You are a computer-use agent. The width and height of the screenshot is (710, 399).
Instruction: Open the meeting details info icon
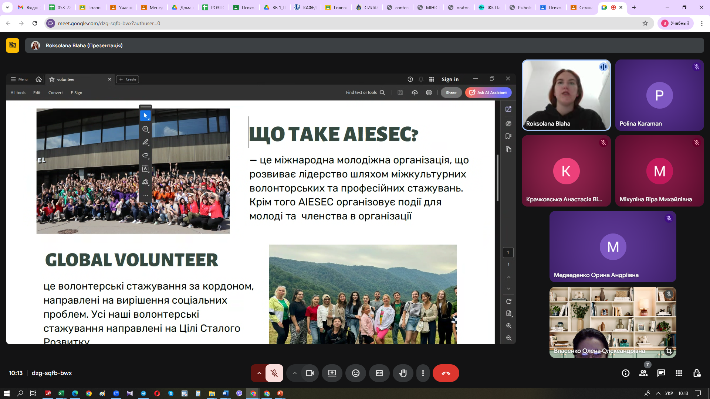click(625, 373)
